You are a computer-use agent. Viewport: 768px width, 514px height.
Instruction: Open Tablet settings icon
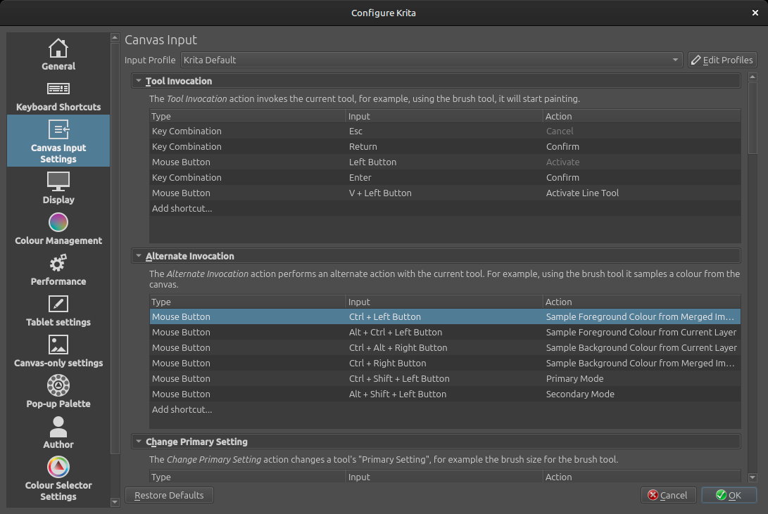(58, 304)
